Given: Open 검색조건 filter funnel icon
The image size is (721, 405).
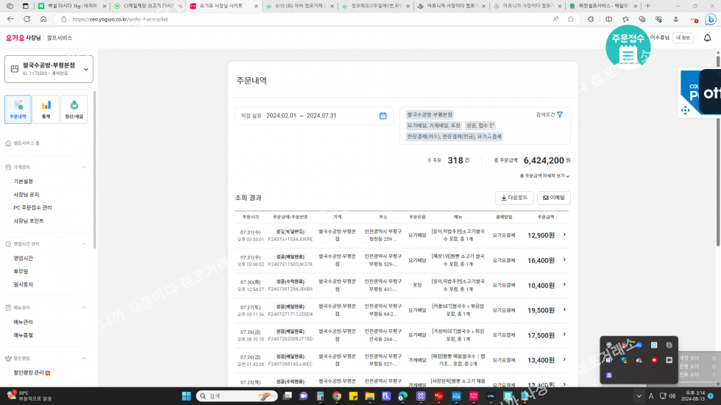Looking at the screenshot, I should tap(560, 115).
